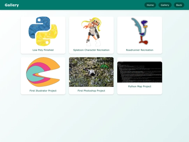Click the "First Illustrator Project" caption
Viewport: 189px width, 142px height.
coord(43,91)
